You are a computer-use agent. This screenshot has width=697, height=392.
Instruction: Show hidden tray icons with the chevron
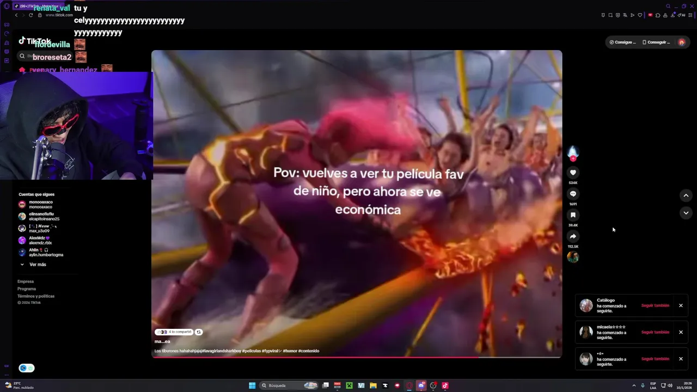coord(634,385)
